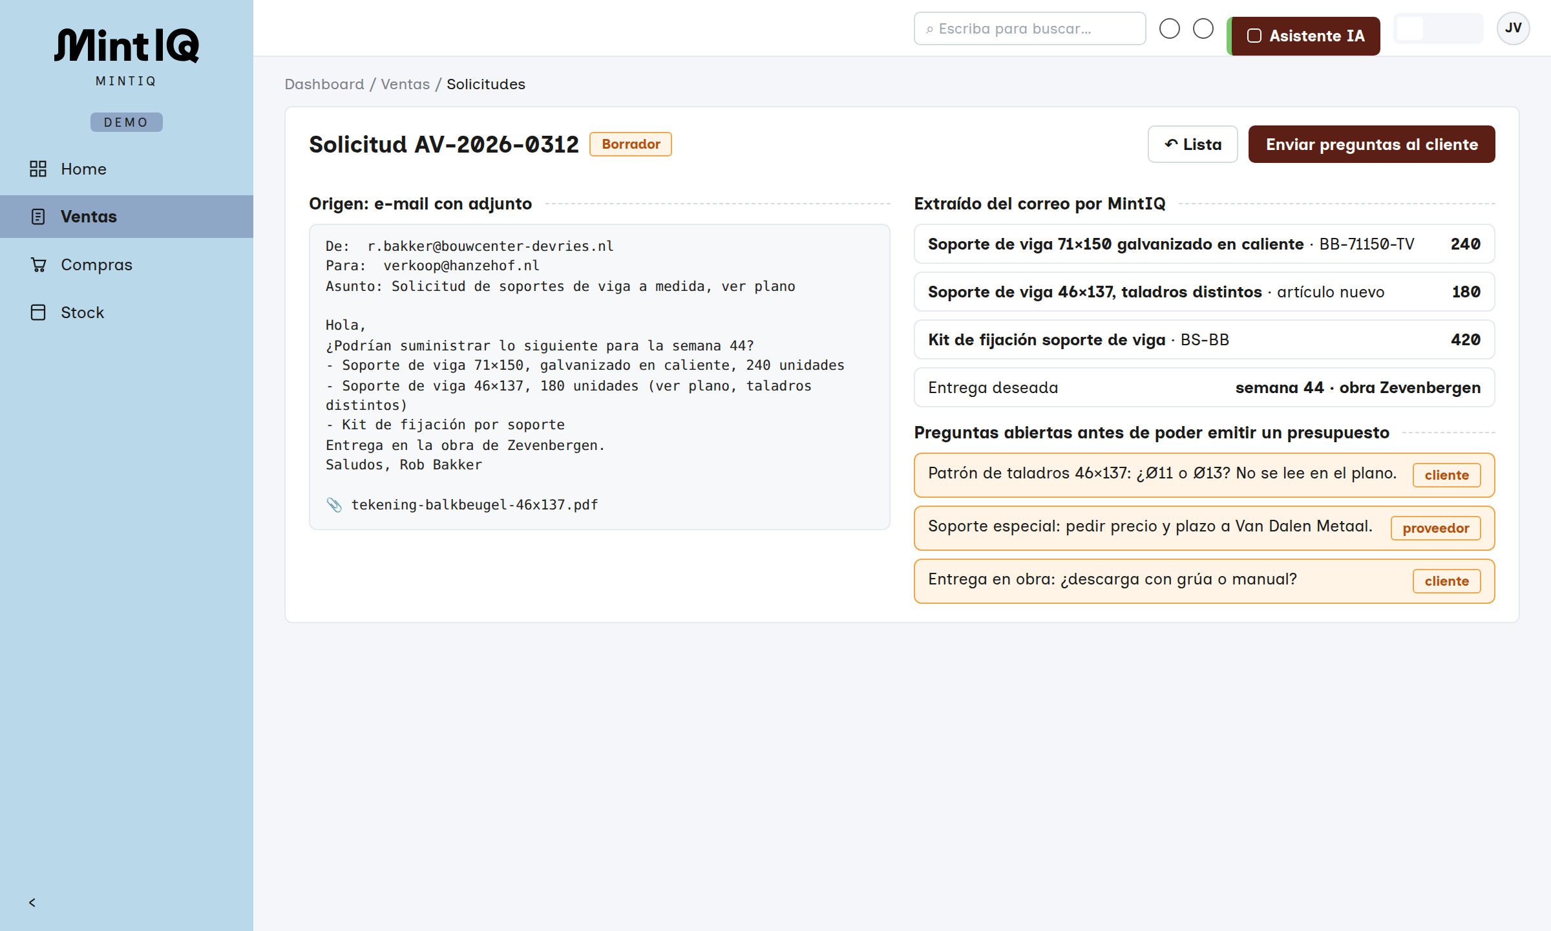Click the proveedor tag
The width and height of the screenshot is (1551, 931).
point(1436,528)
